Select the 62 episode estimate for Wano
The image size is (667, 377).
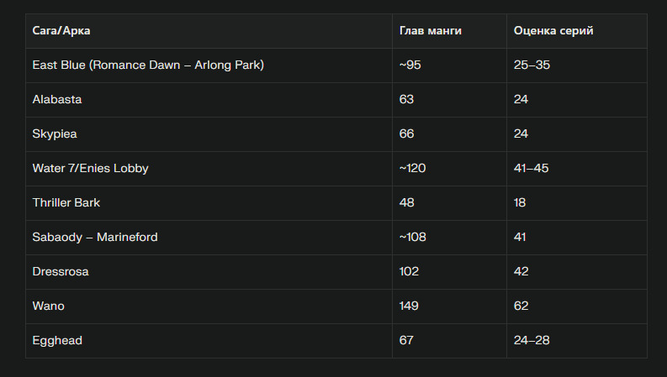[x=521, y=306]
